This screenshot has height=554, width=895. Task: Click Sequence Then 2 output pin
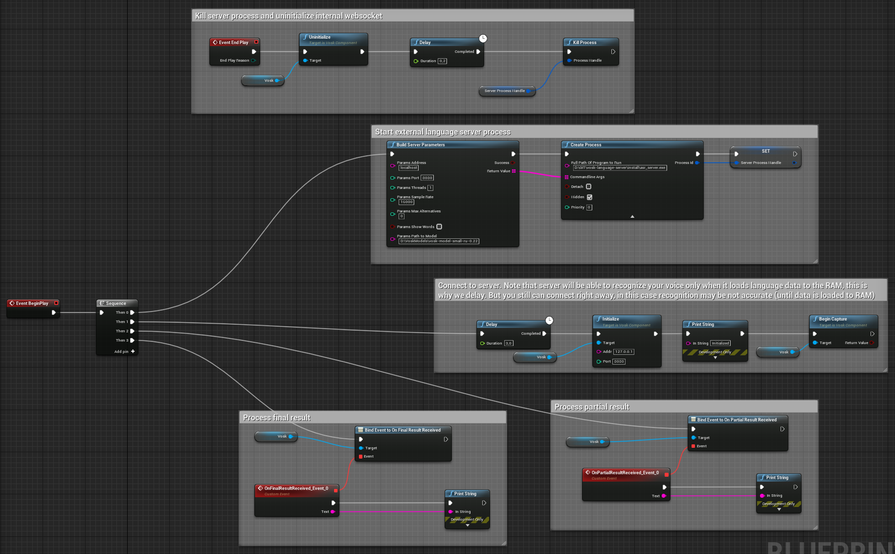132,331
